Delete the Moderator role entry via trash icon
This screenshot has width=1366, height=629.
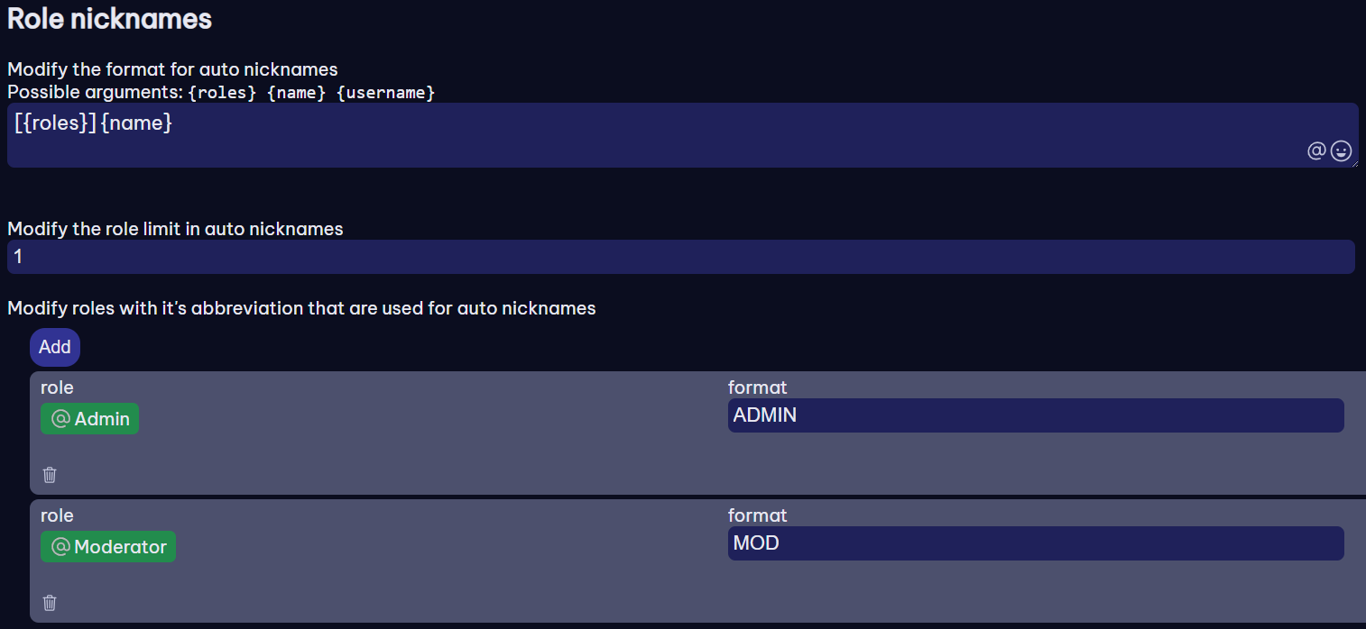coord(50,602)
